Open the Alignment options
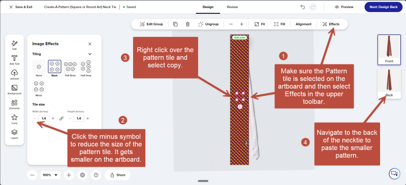The image size is (406, 185). pos(303,24)
